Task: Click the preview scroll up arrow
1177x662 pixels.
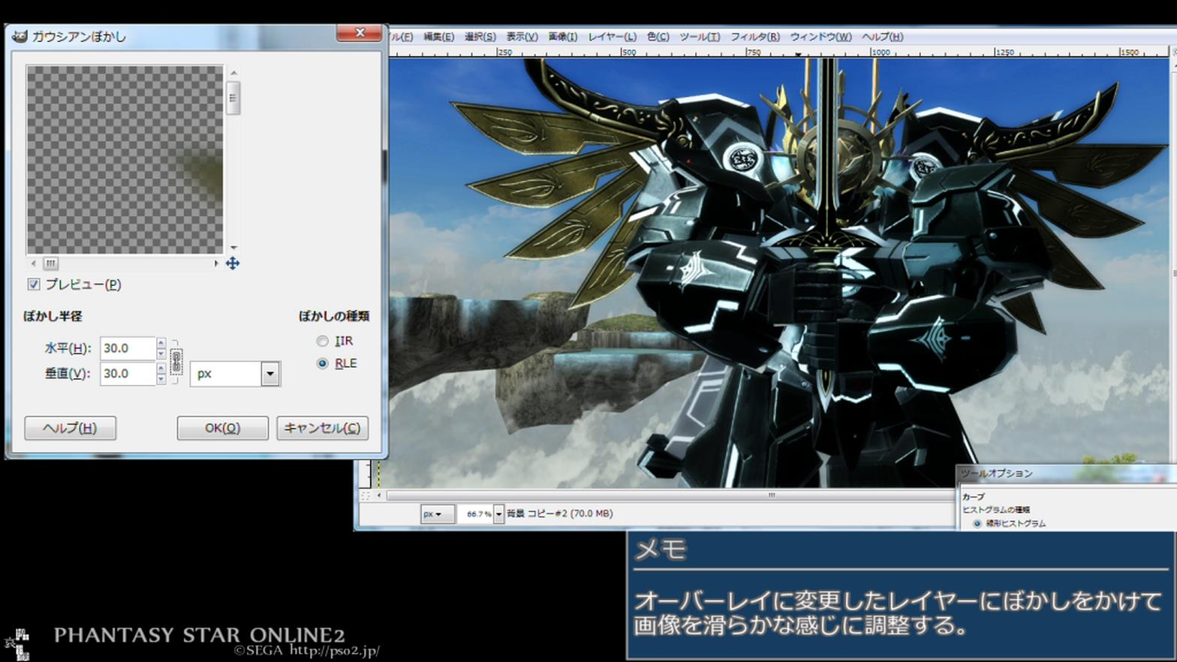Action: [233, 73]
